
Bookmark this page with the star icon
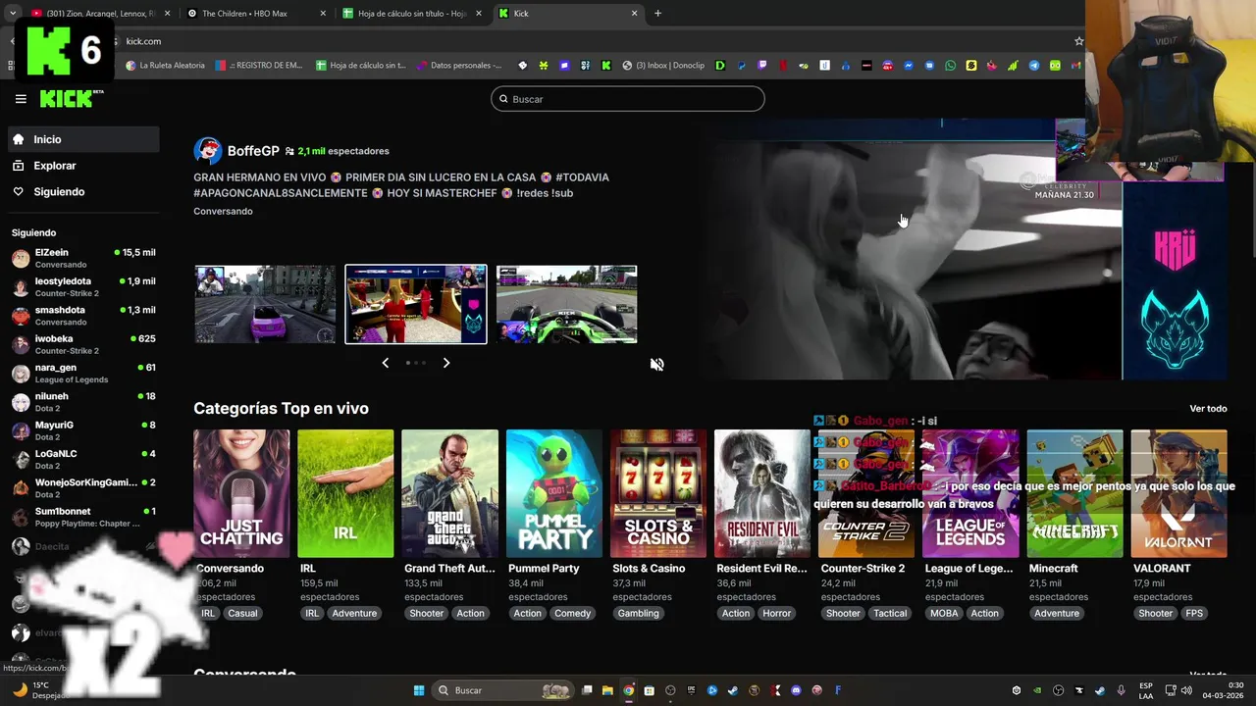1078,41
